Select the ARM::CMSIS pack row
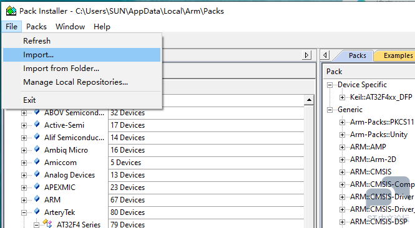 pyautogui.click(x=371, y=172)
